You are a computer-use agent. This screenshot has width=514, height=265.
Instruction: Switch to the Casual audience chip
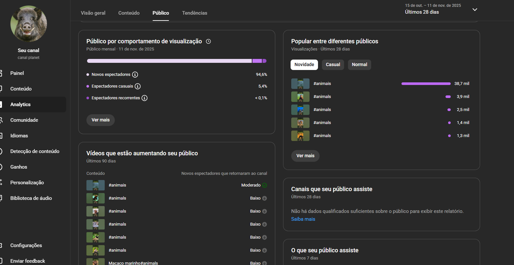coord(333,64)
